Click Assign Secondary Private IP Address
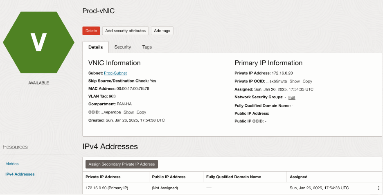The image size is (383, 195). click(122, 164)
